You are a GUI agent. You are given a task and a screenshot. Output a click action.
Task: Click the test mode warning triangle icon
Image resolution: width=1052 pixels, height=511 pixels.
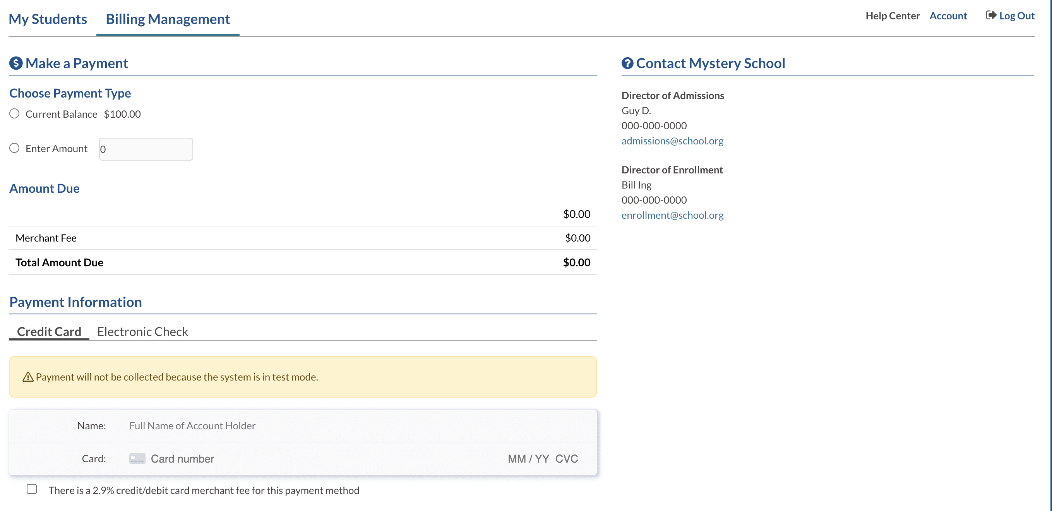tap(28, 377)
